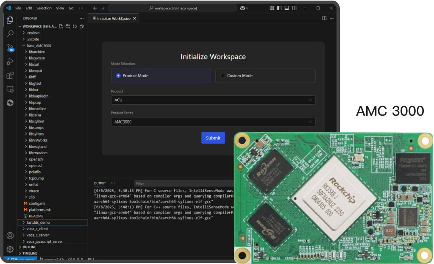Open the Extensions view
This screenshot has height=264, width=434.
[x=10, y=75]
